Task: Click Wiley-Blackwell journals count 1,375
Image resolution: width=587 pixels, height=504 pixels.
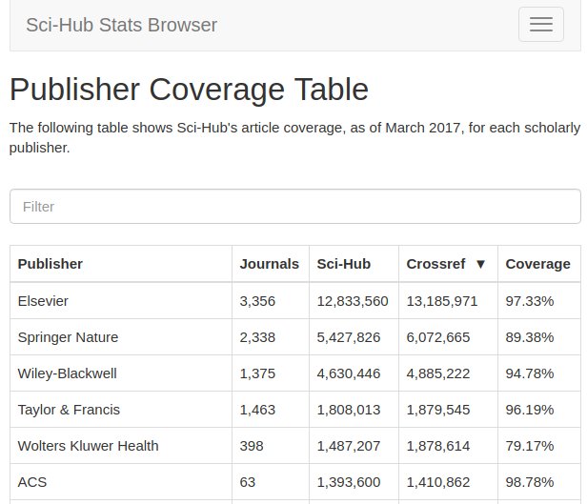Action: [x=257, y=373]
